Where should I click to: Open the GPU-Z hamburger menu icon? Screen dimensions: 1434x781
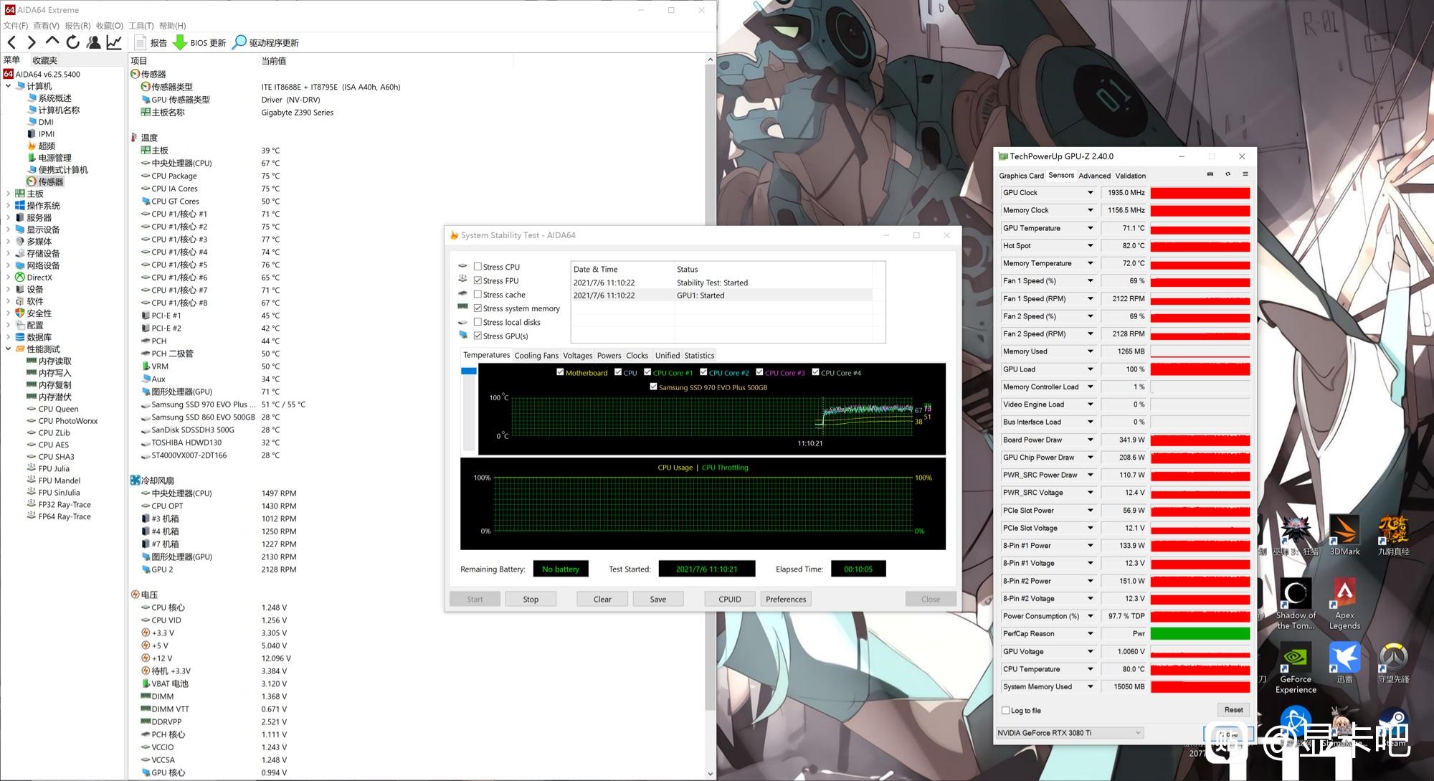click(1245, 174)
